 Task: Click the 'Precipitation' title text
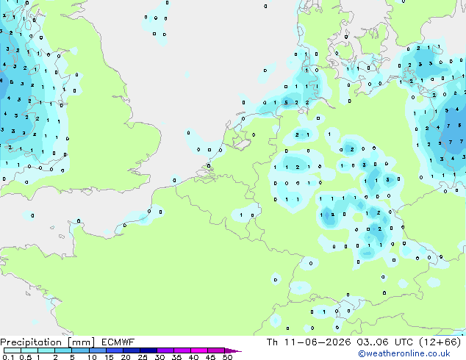pyautogui.click(x=31, y=342)
